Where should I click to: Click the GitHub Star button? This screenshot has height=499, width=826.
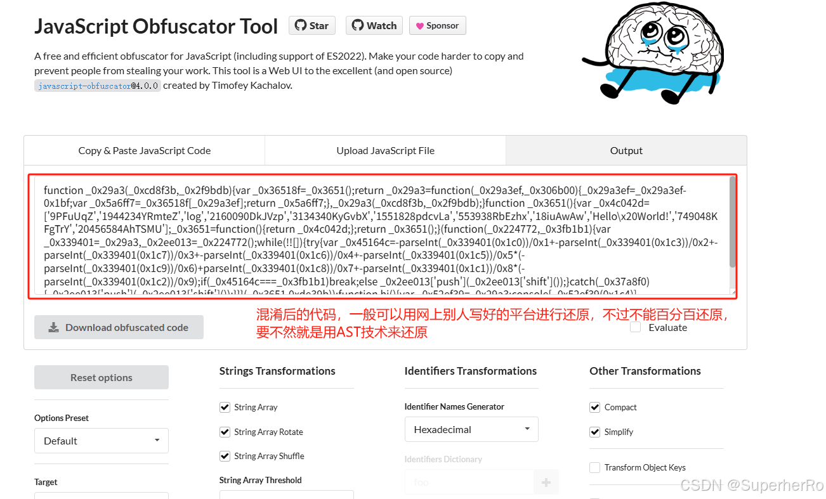(x=311, y=25)
